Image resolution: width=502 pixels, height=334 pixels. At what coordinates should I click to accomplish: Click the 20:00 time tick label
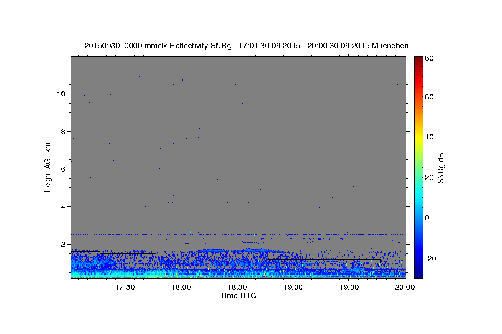[405, 288]
